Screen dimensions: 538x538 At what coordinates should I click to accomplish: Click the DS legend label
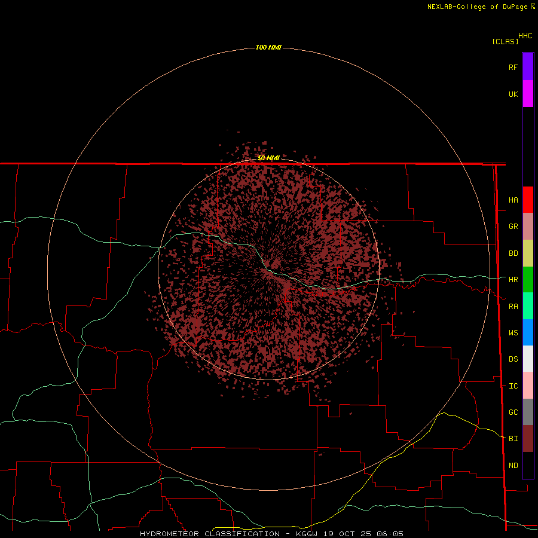[513, 359]
